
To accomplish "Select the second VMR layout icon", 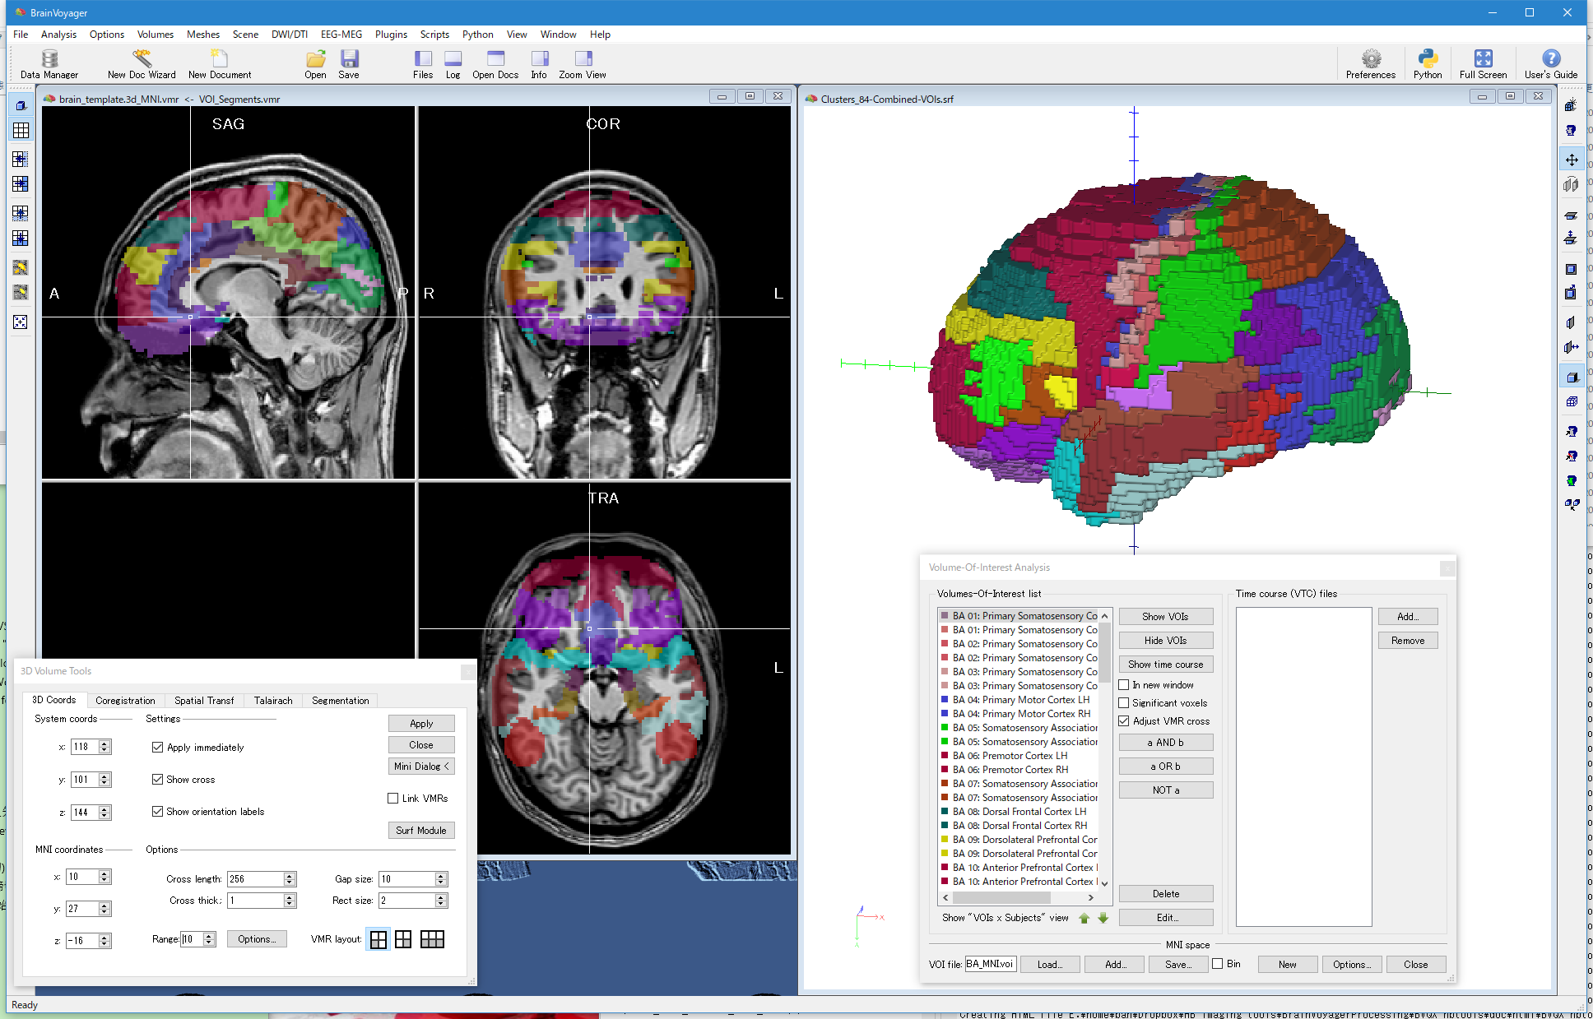I will tap(403, 939).
